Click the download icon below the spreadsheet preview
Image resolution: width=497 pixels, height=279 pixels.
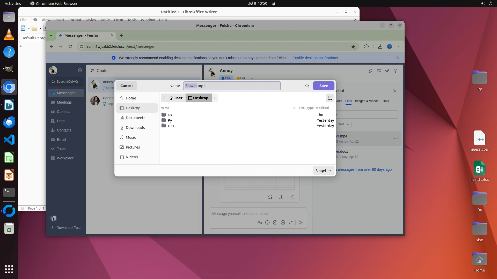pyautogui.click(x=281, y=197)
